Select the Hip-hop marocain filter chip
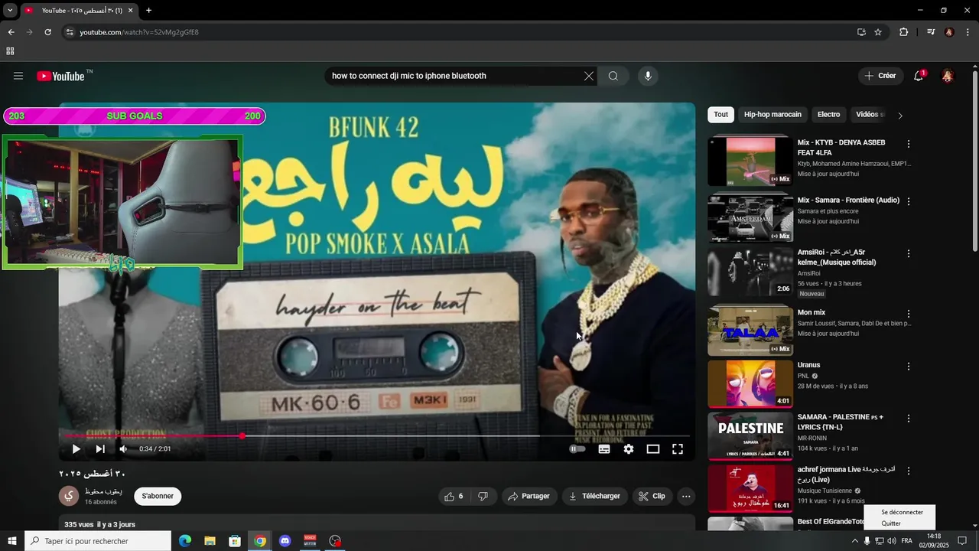 tap(772, 115)
